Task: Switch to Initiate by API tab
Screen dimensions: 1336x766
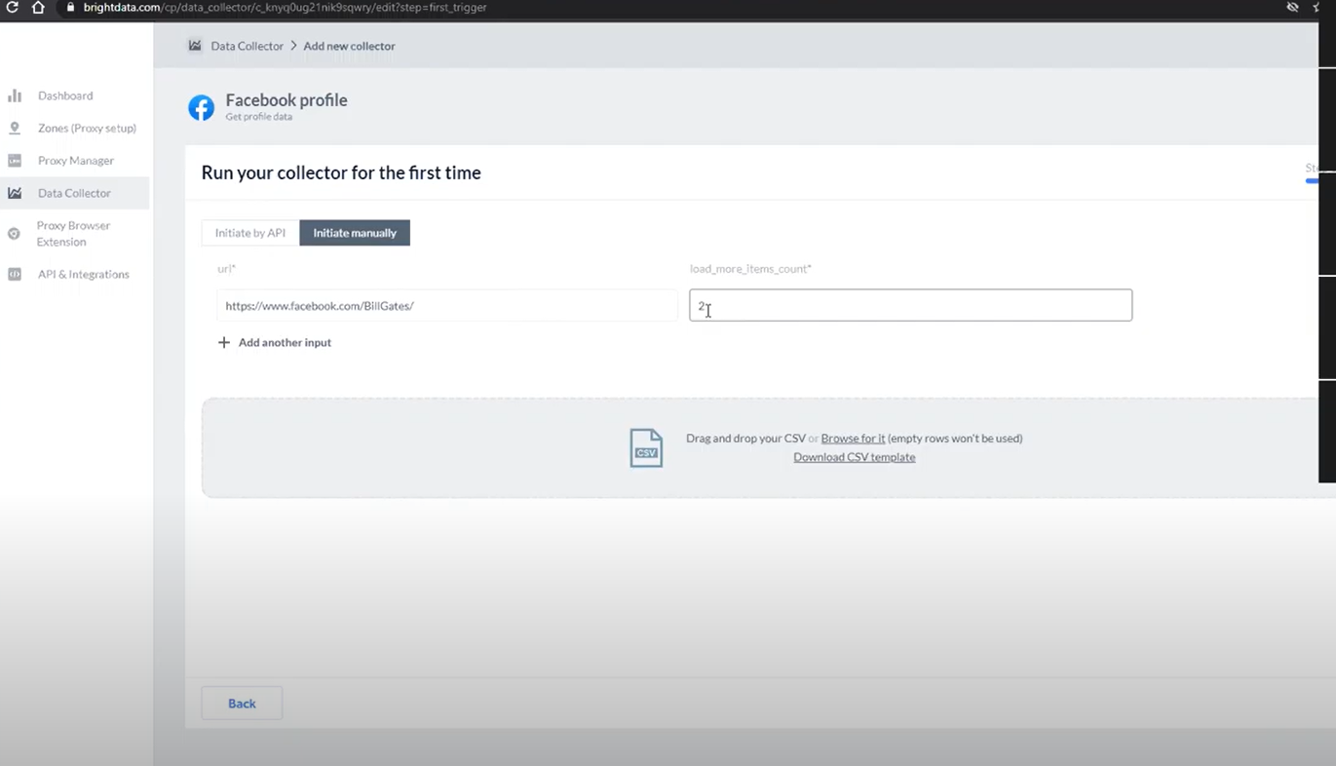Action: point(250,233)
